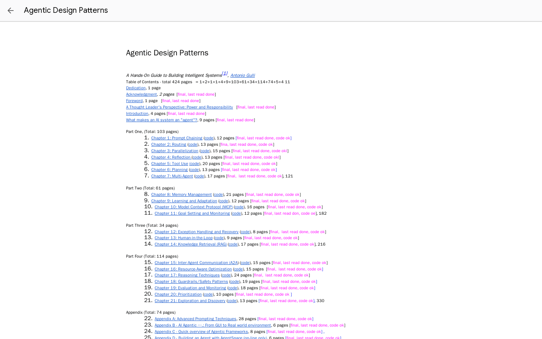The image size is (542, 339).
Task: Open the code link for Chapter 5: Tool Use
Action: point(195,163)
